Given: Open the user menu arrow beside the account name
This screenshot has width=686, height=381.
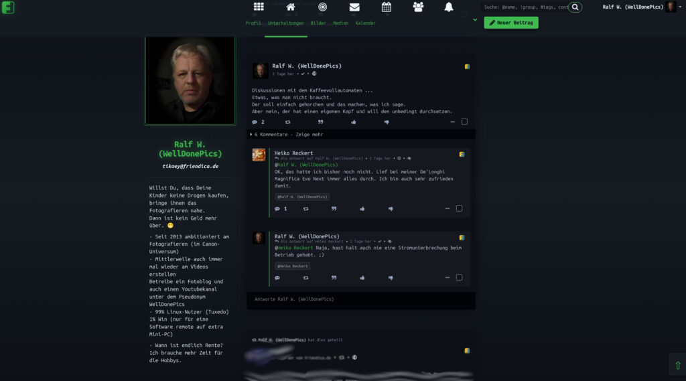Looking at the screenshot, I should [680, 7].
